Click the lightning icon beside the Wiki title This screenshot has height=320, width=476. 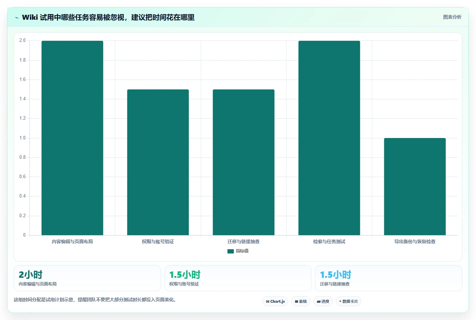coord(17,18)
